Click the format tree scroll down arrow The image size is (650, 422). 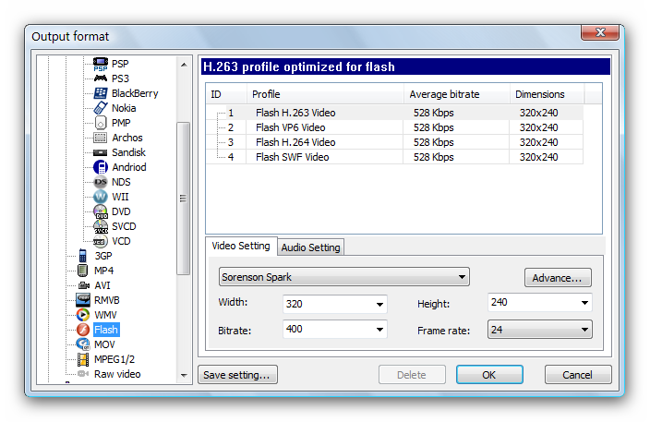point(184,376)
